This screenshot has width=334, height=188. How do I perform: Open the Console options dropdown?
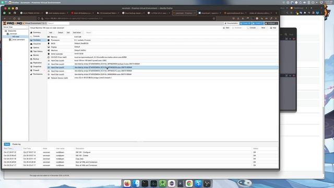pyautogui.click(x=252, y=28)
